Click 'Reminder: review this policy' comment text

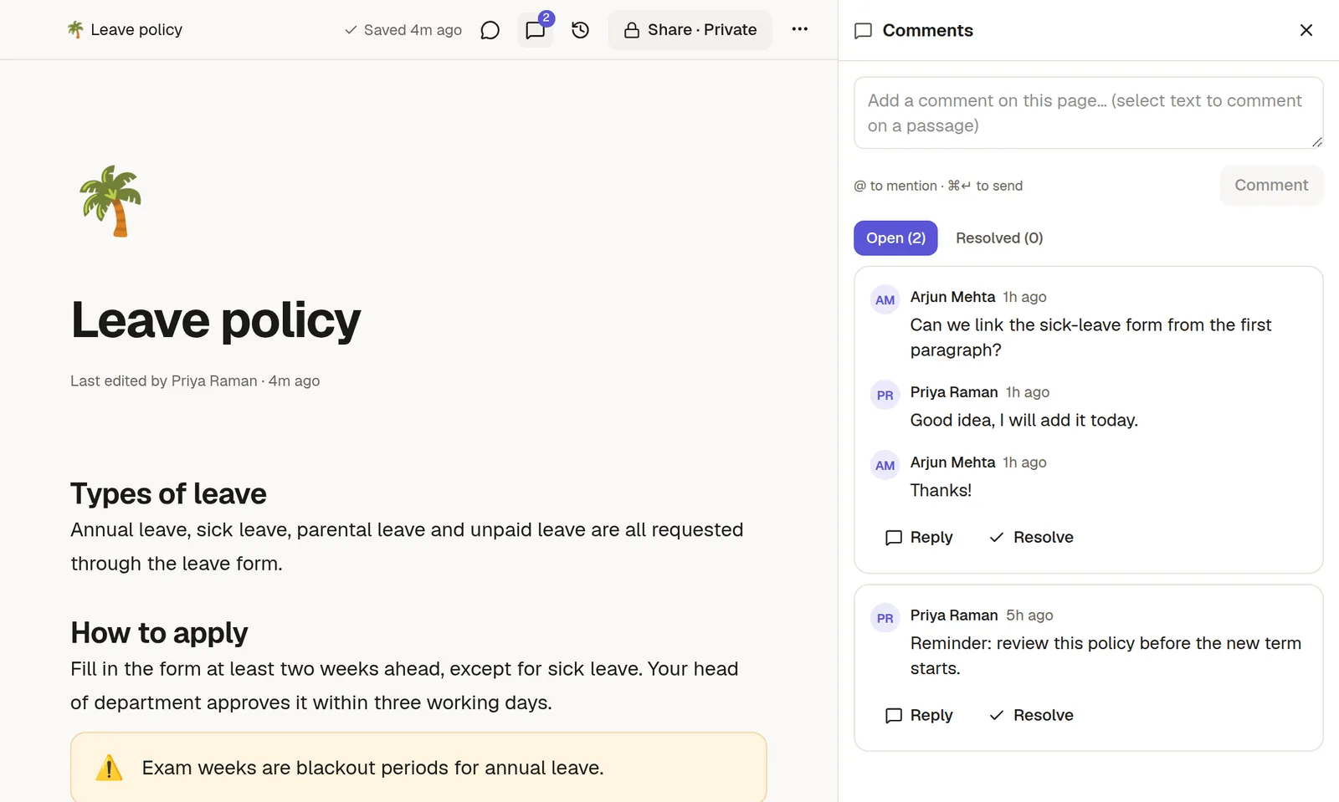1106,656
